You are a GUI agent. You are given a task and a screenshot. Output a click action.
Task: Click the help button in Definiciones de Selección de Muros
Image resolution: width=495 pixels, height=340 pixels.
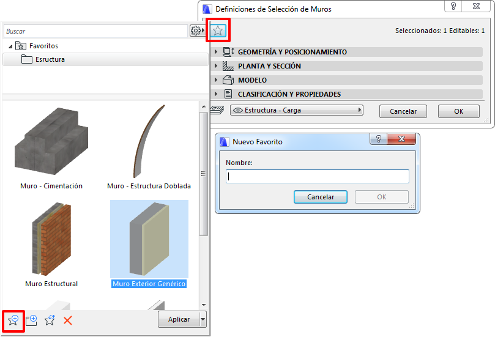pyautogui.click(x=453, y=6)
